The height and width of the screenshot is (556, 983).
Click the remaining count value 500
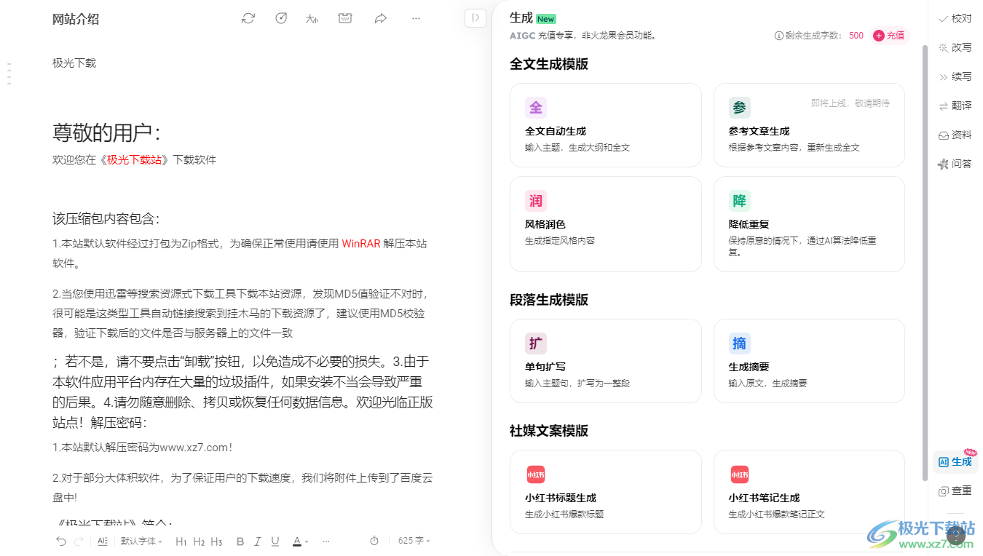pyautogui.click(x=856, y=35)
